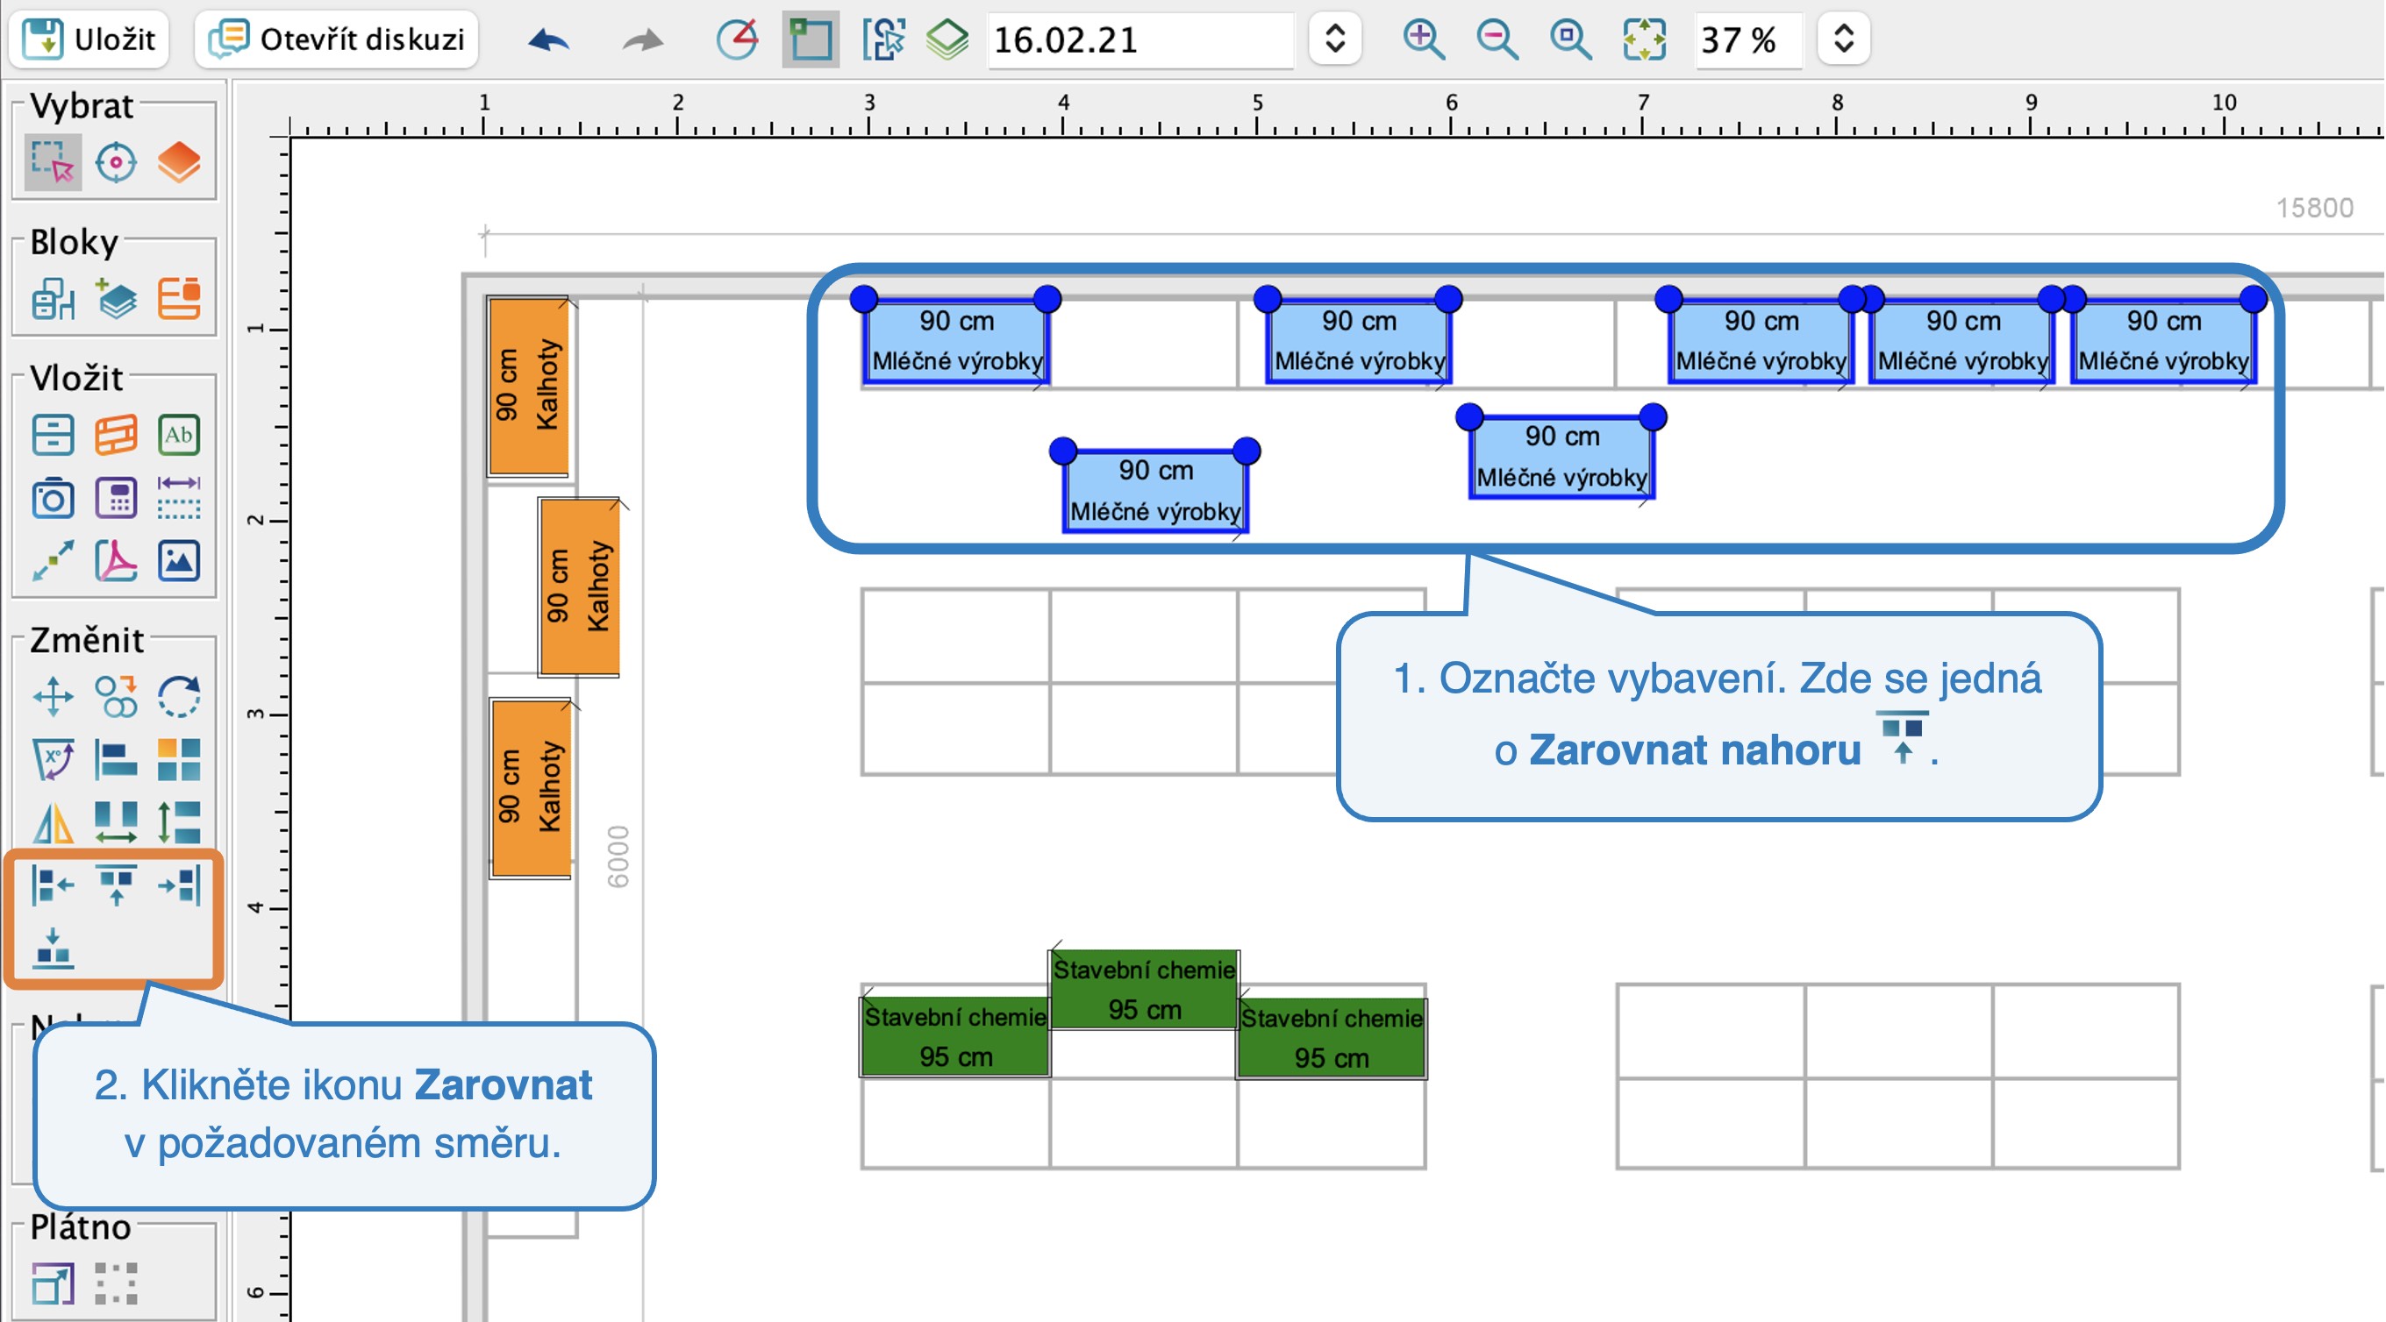Insert a picture using the image icon
2386x1322 pixels.
[179, 561]
